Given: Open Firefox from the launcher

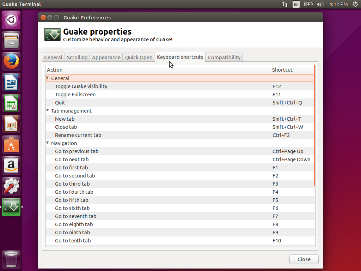Looking at the screenshot, I should tap(11, 61).
